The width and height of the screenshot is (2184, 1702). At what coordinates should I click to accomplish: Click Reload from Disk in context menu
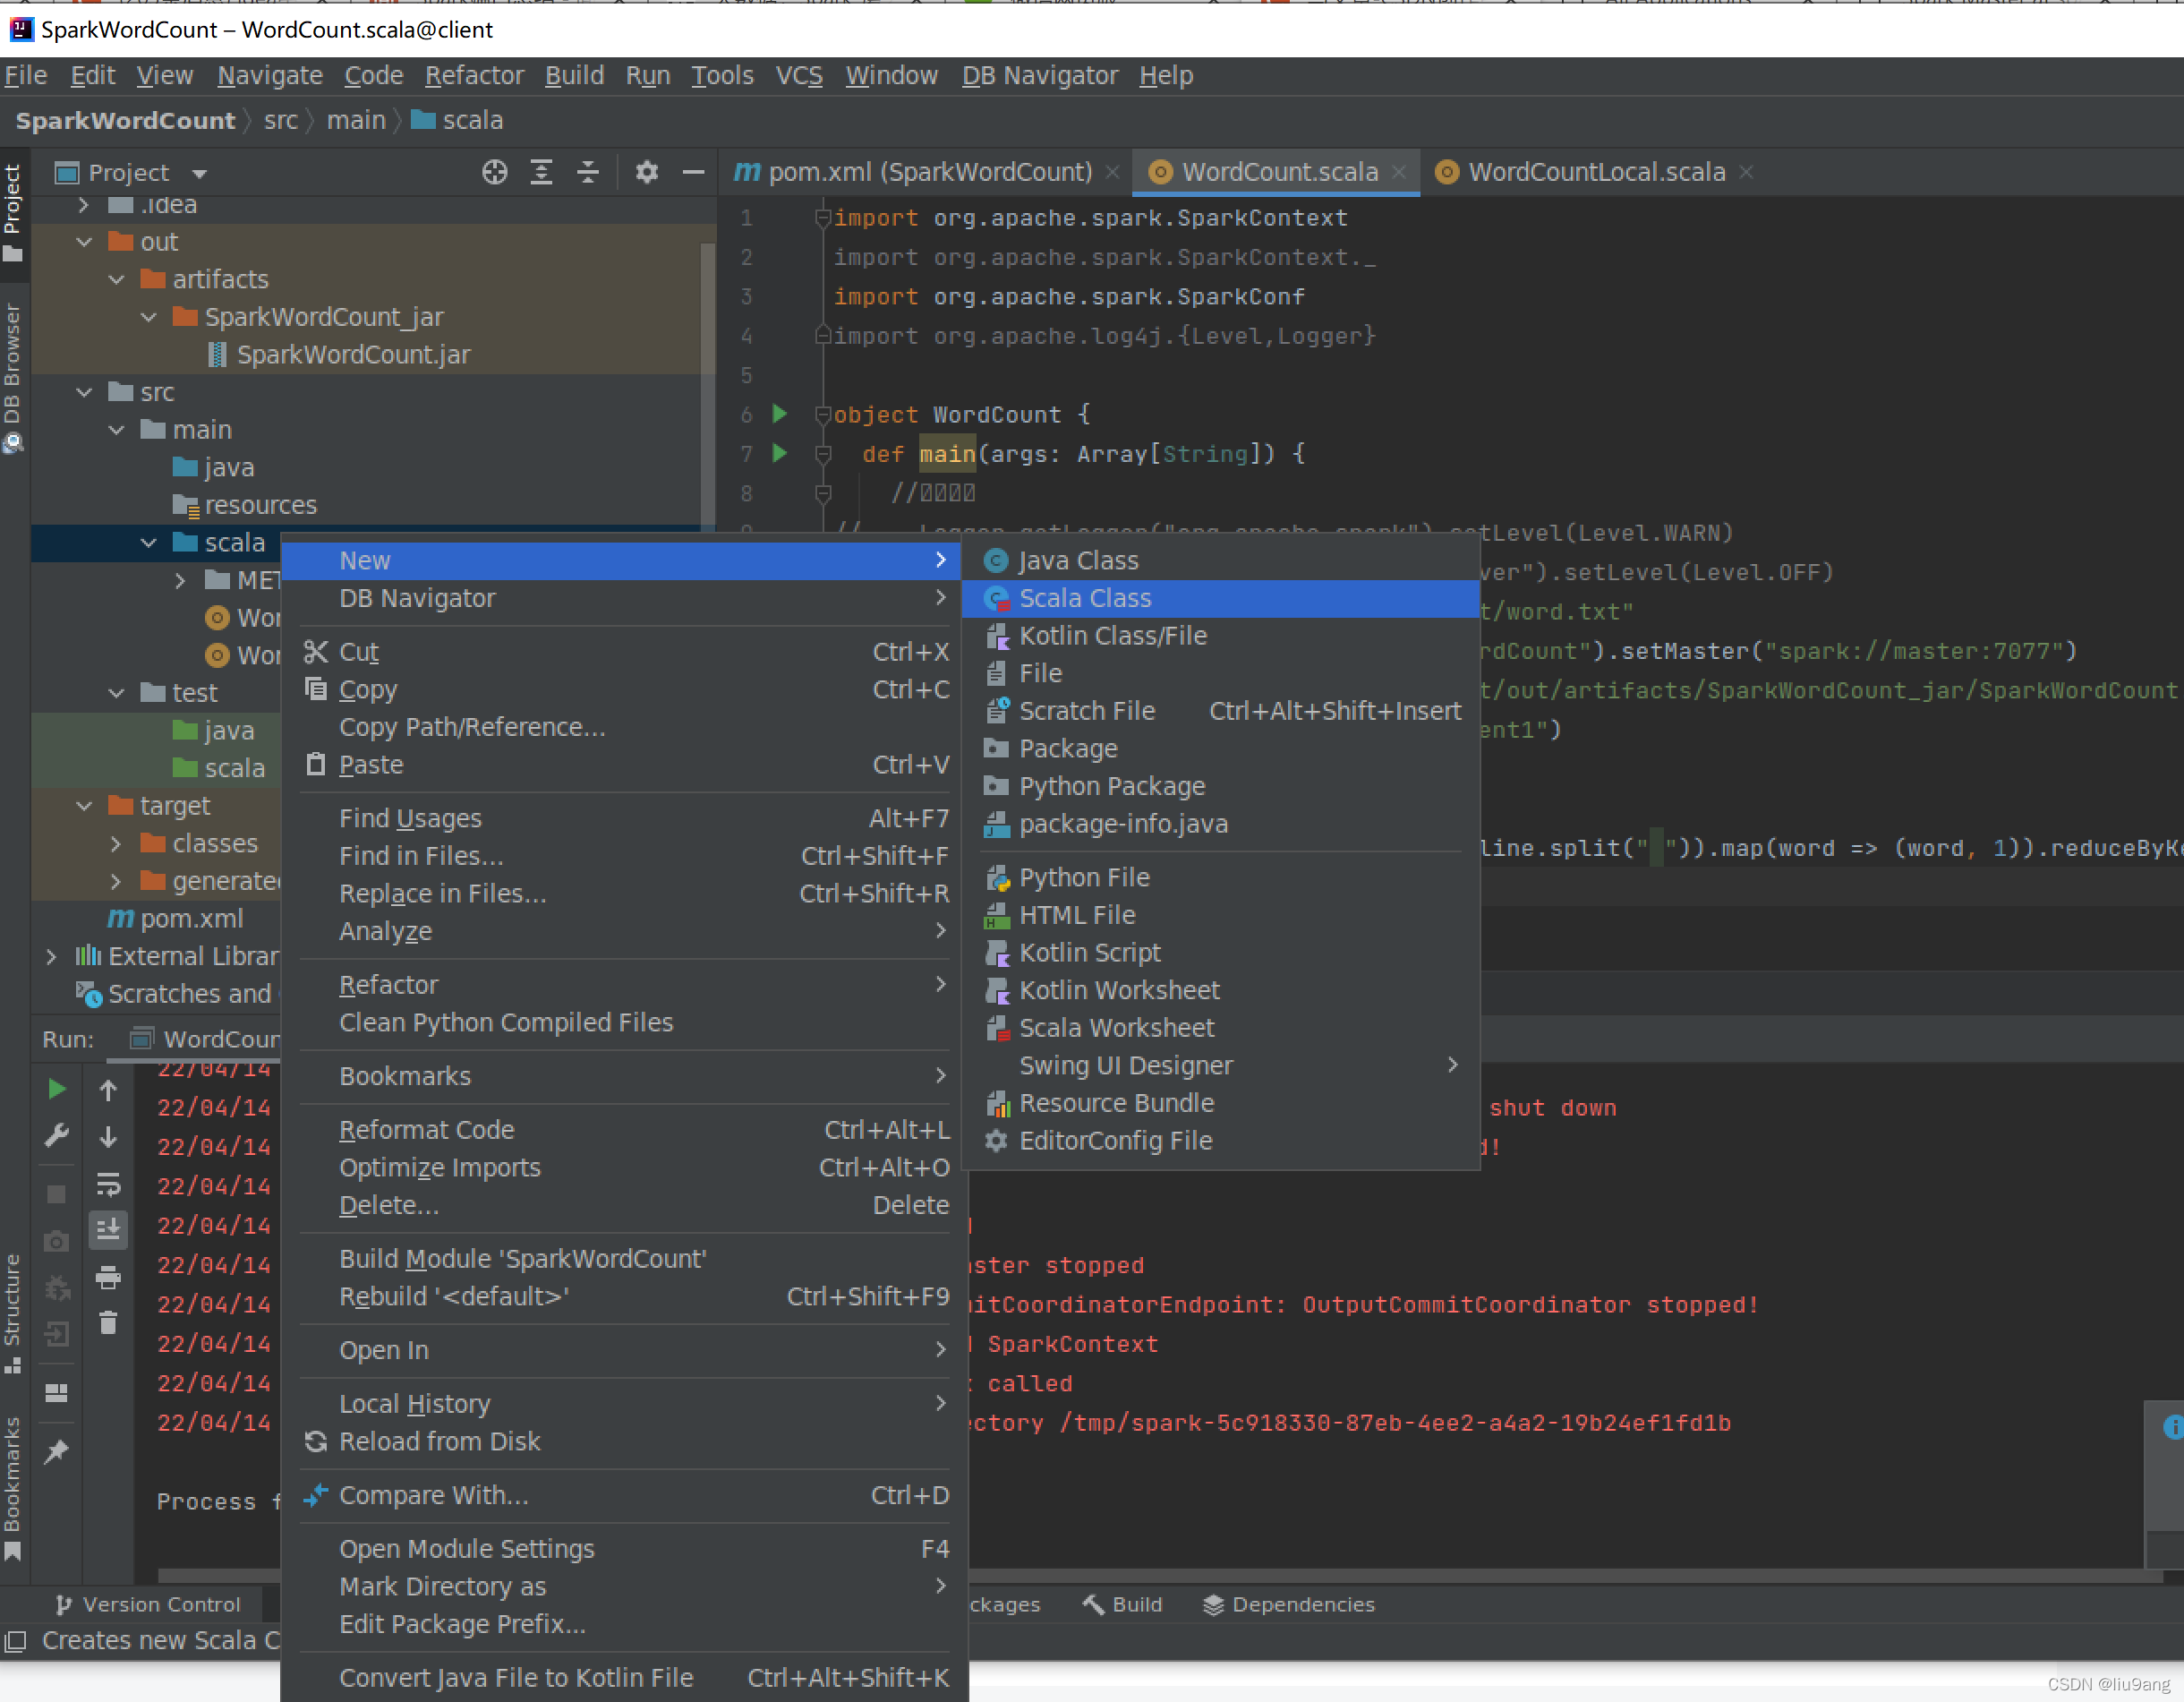624,1442
